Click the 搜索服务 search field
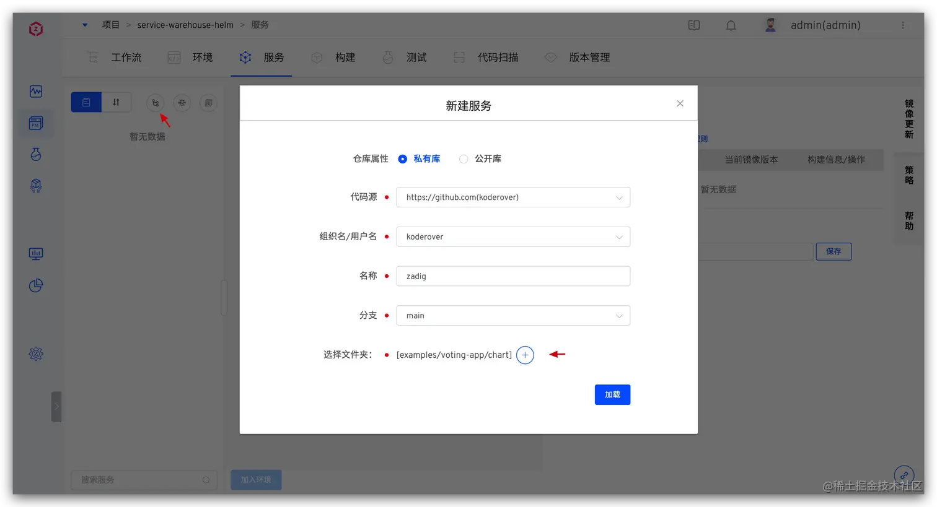937x507 pixels. click(x=144, y=480)
